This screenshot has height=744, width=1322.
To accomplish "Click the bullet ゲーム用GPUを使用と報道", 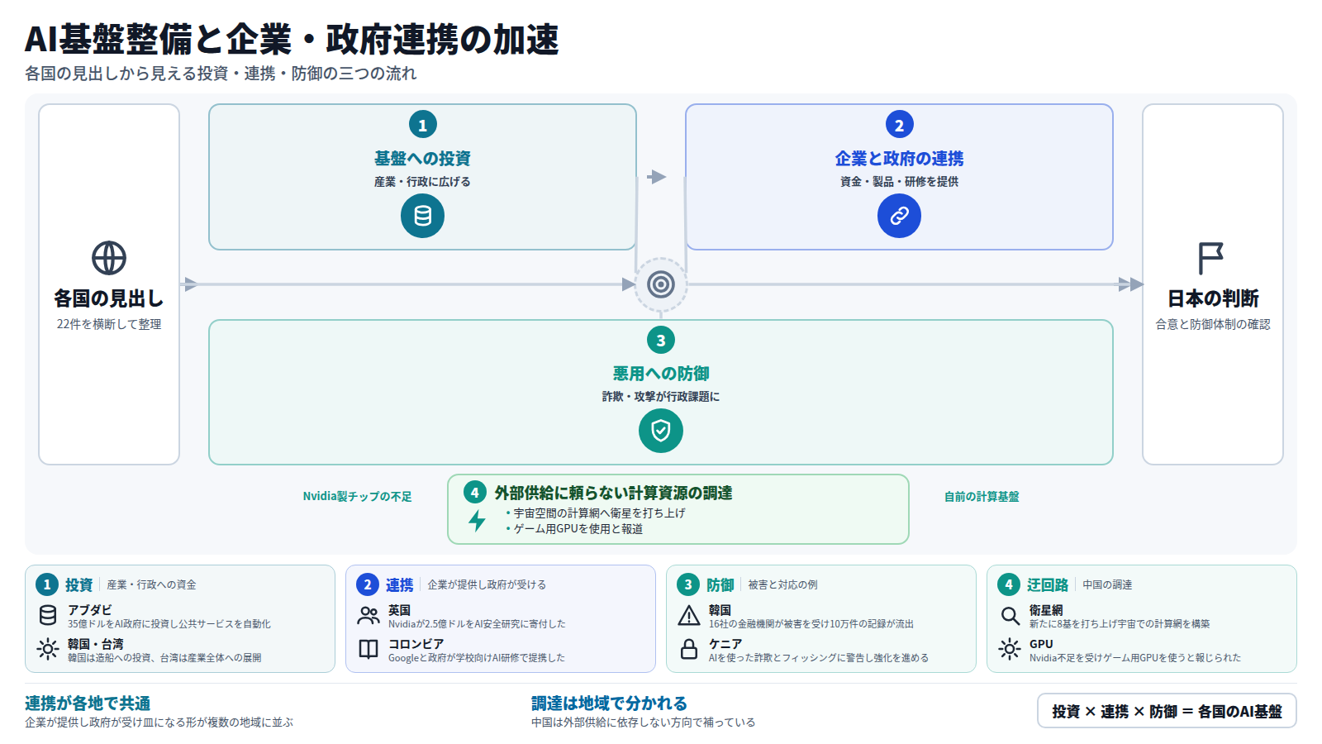I will pyautogui.click(x=578, y=529).
